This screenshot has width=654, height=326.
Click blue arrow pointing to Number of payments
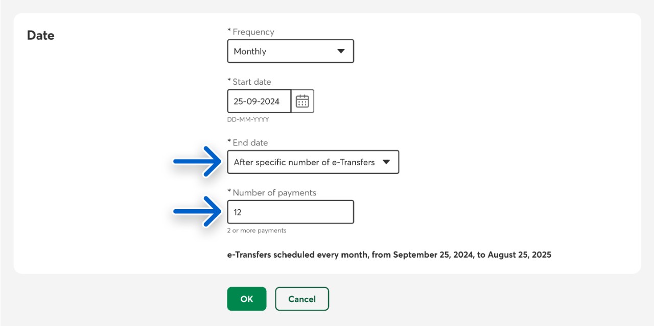coord(197,212)
